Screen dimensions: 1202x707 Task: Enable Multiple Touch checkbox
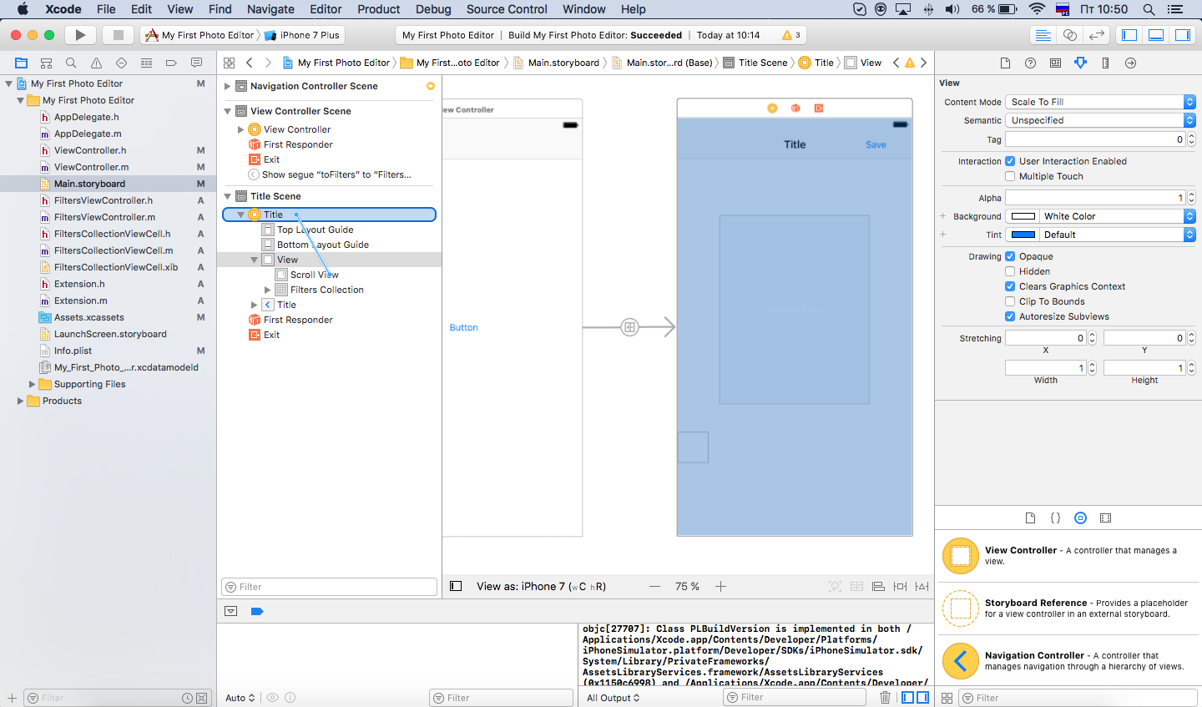1010,176
